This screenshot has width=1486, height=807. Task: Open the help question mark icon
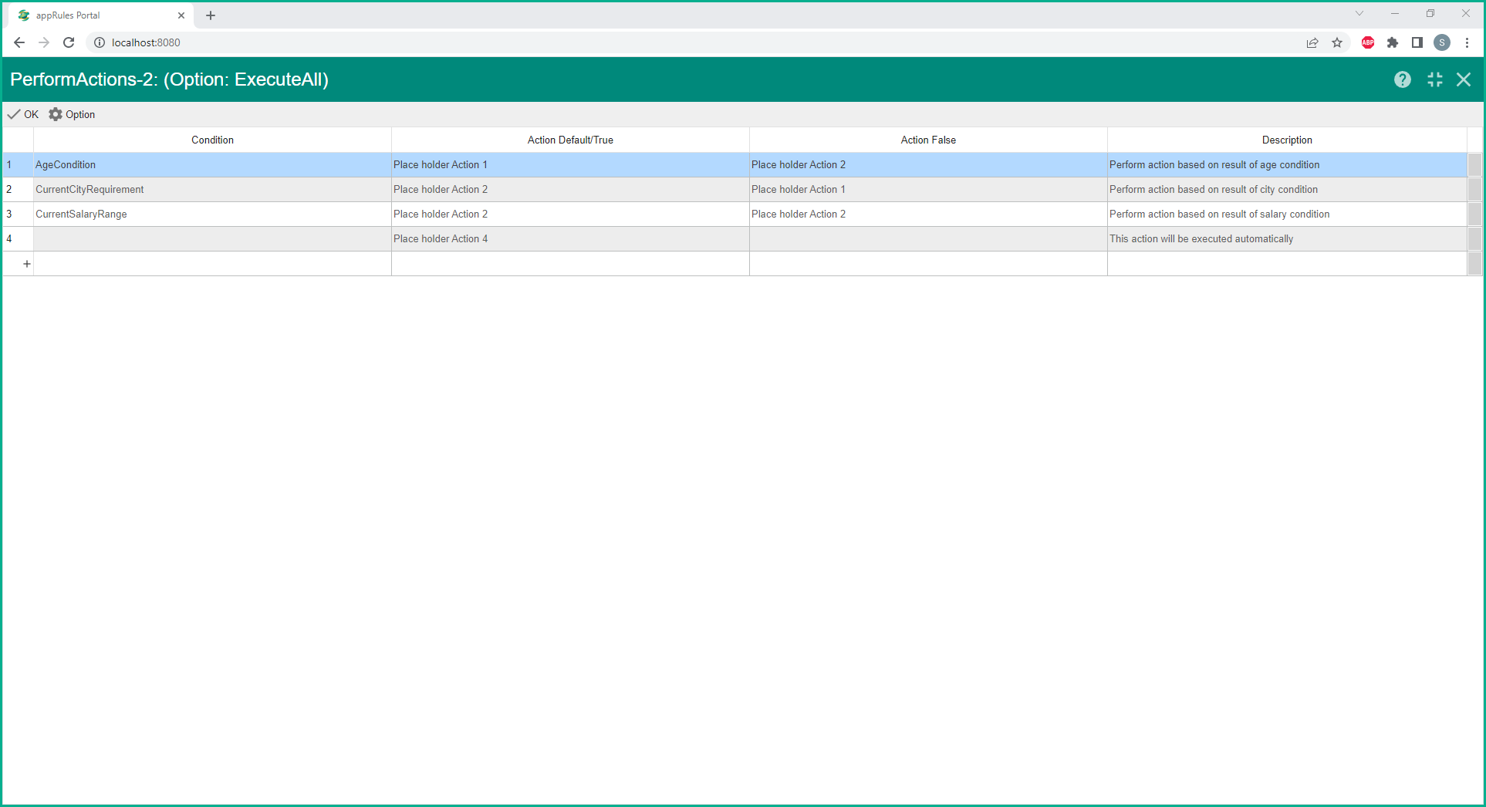[1402, 79]
